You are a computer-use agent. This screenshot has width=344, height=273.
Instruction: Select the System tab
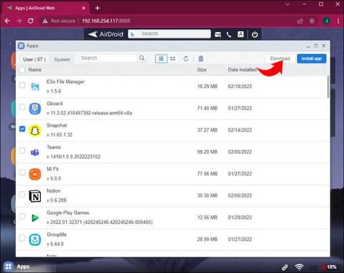pos(62,59)
